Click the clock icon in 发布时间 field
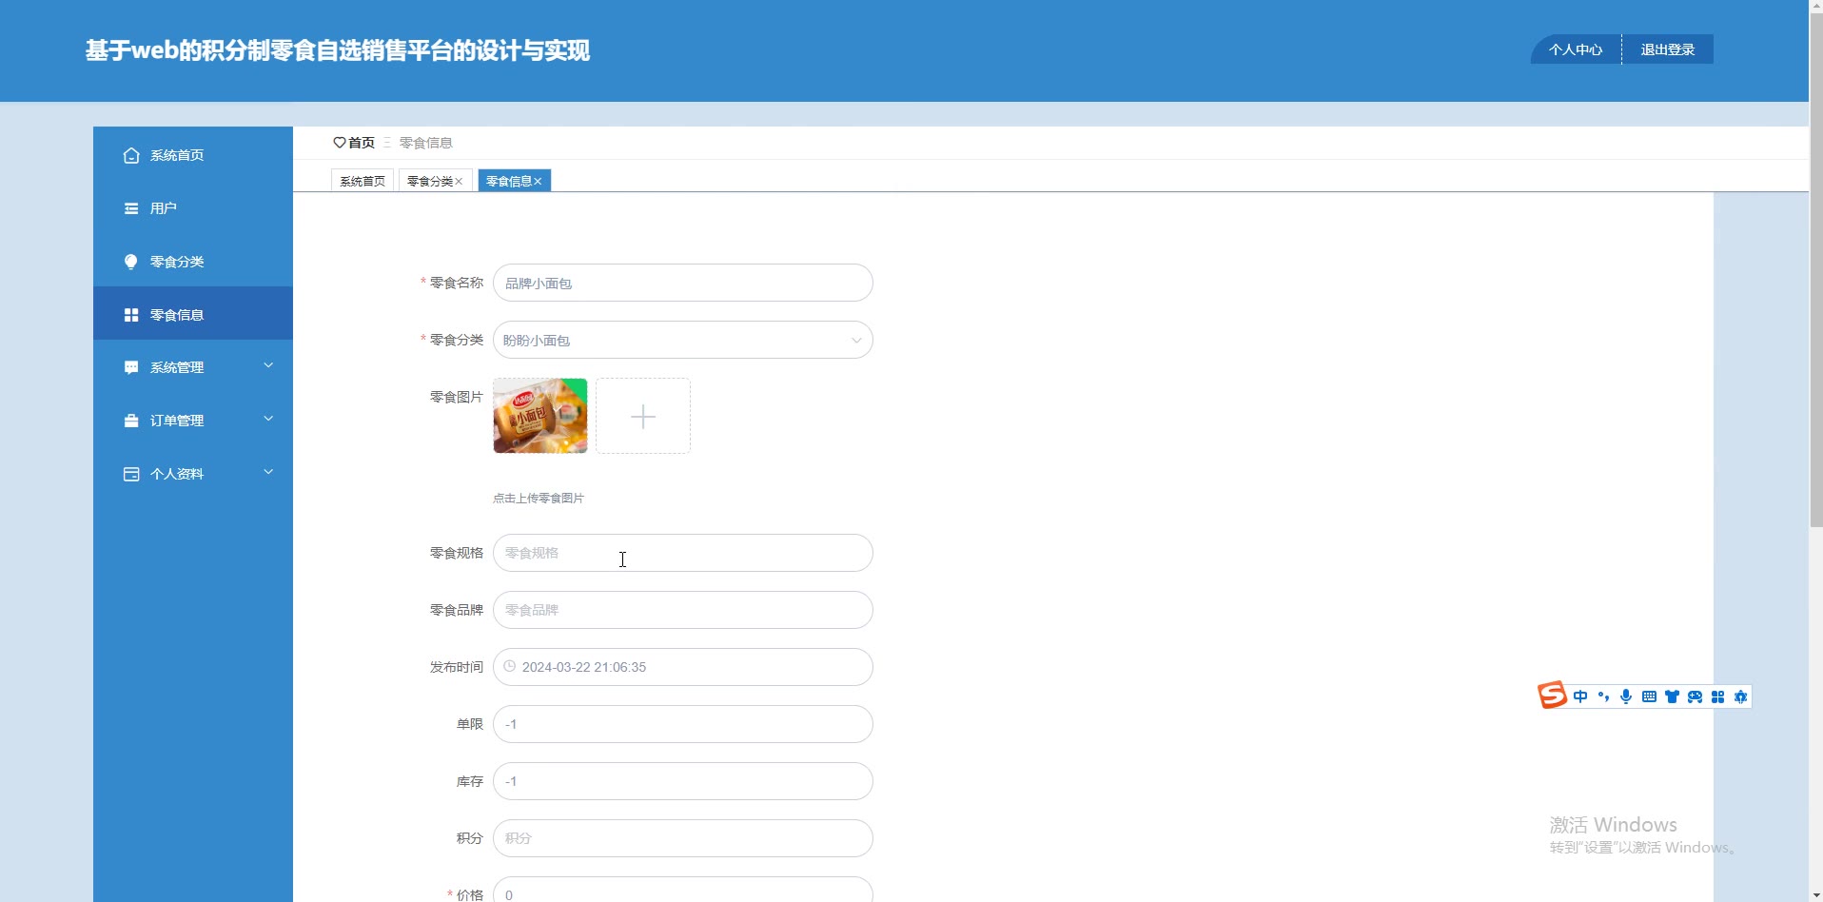The image size is (1823, 902). pos(510,666)
